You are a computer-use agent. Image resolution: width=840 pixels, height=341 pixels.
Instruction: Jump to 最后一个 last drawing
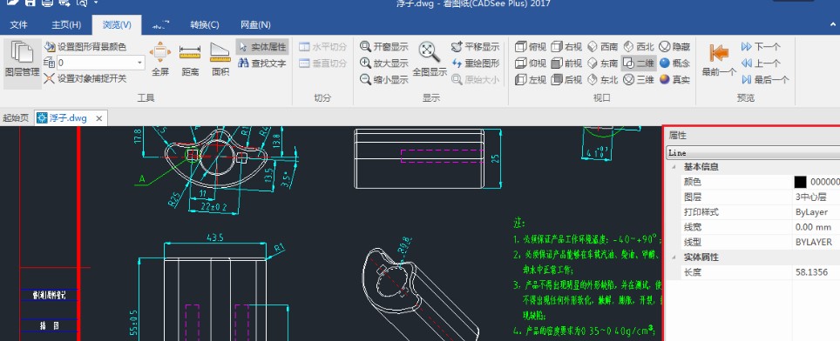(x=765, y=80)
